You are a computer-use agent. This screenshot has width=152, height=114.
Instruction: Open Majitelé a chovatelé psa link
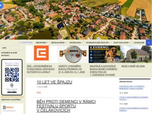click(103, 71)
